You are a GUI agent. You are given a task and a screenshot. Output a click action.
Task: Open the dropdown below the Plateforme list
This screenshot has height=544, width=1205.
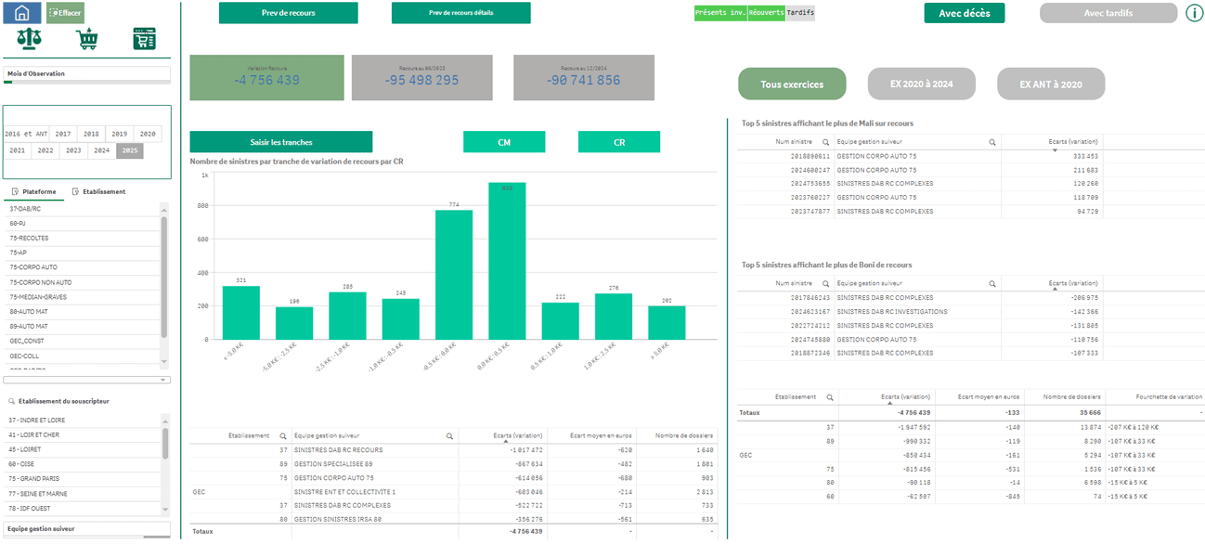click(x=86, y=380)
